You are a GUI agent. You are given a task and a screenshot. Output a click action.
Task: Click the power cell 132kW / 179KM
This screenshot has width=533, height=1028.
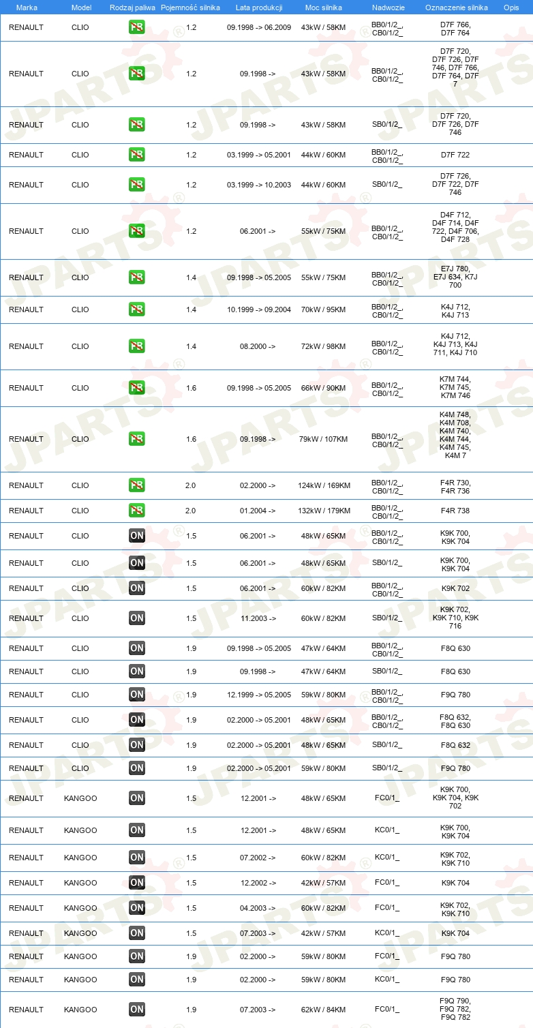point(324,511)
